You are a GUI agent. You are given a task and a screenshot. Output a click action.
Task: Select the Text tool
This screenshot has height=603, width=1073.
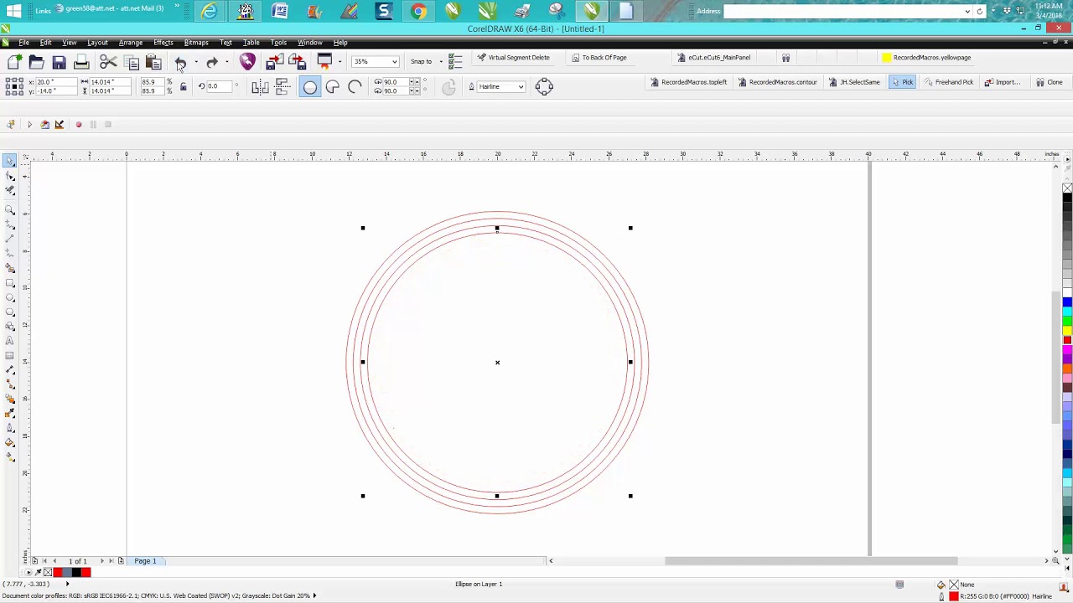pyautogui.click(x=10, y=342)
